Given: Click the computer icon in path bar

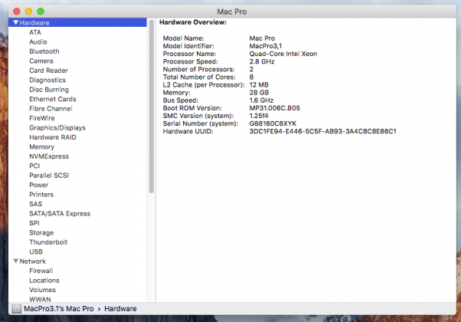Looking at the screenshot, I should point(17,308).
